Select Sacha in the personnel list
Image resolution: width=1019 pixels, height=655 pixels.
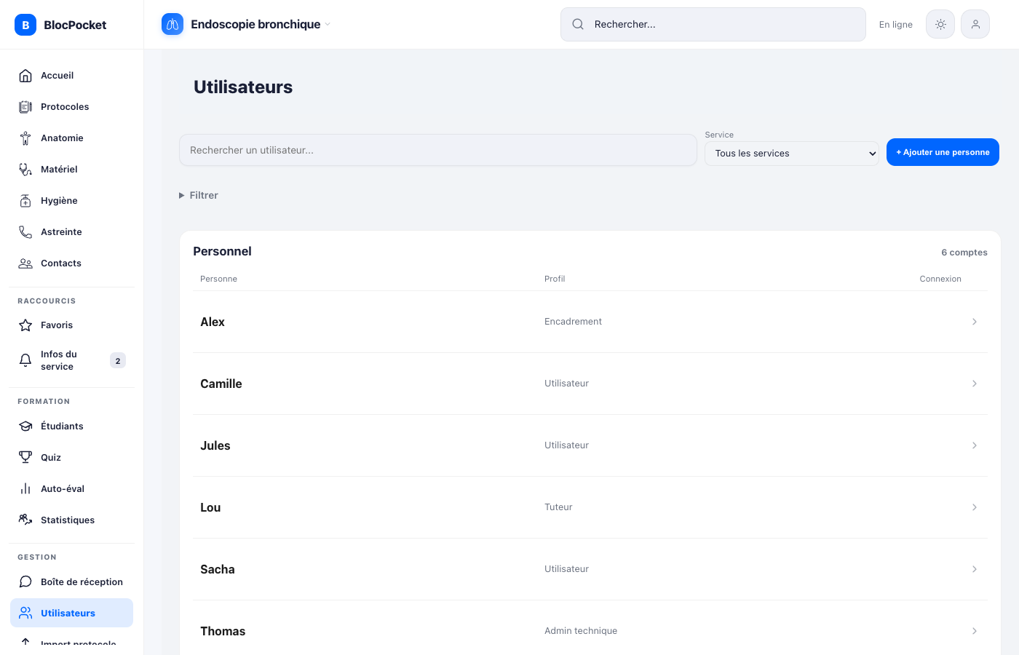coord(590,569)
